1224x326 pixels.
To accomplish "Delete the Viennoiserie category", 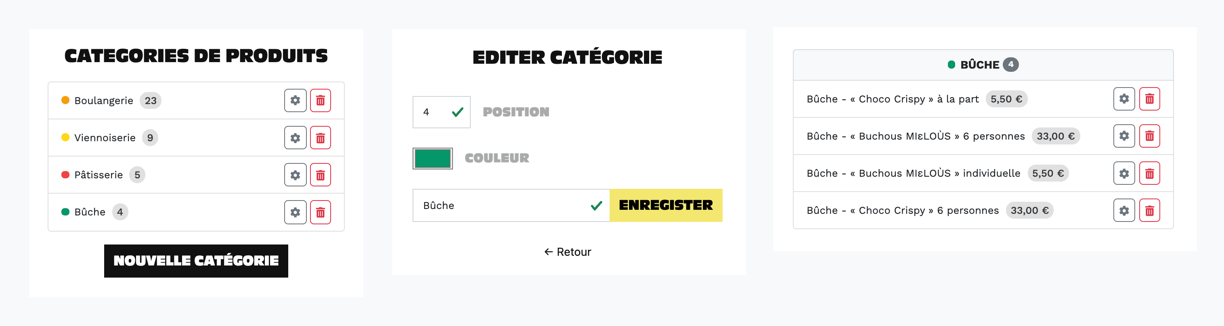I will click(x=320, y=137).
